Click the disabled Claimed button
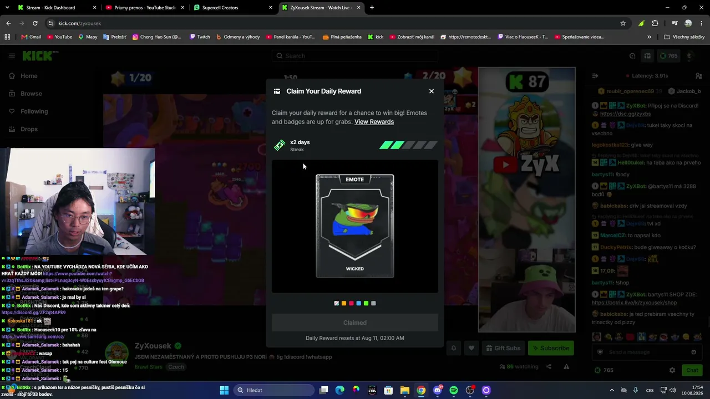This screenshot has height=399, width=710. click(355, 323)
